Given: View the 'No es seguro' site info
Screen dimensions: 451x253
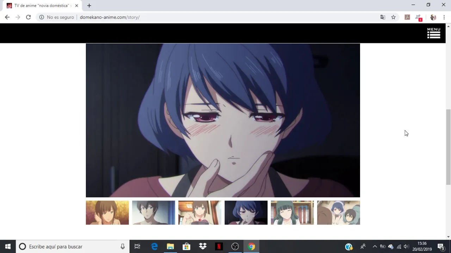Looking at the screenshot, I should (x=56, y=17).
